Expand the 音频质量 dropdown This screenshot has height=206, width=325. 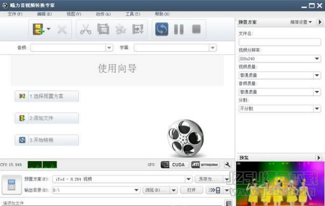click(317, 92)
